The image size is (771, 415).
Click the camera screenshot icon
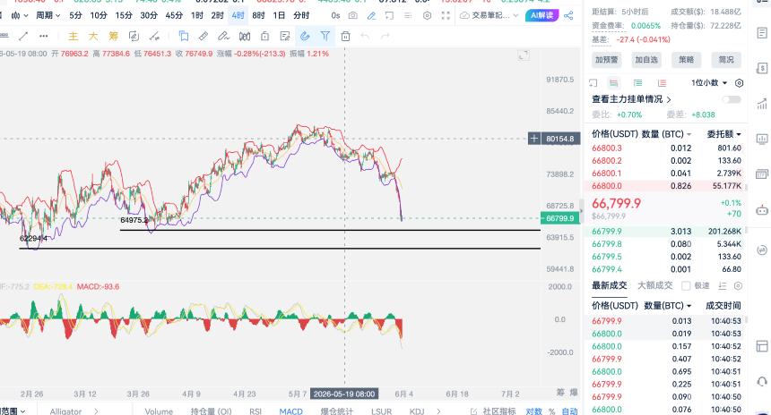click(353, 16)
